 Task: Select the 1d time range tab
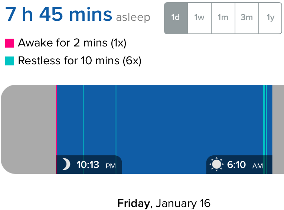[176, 18]
